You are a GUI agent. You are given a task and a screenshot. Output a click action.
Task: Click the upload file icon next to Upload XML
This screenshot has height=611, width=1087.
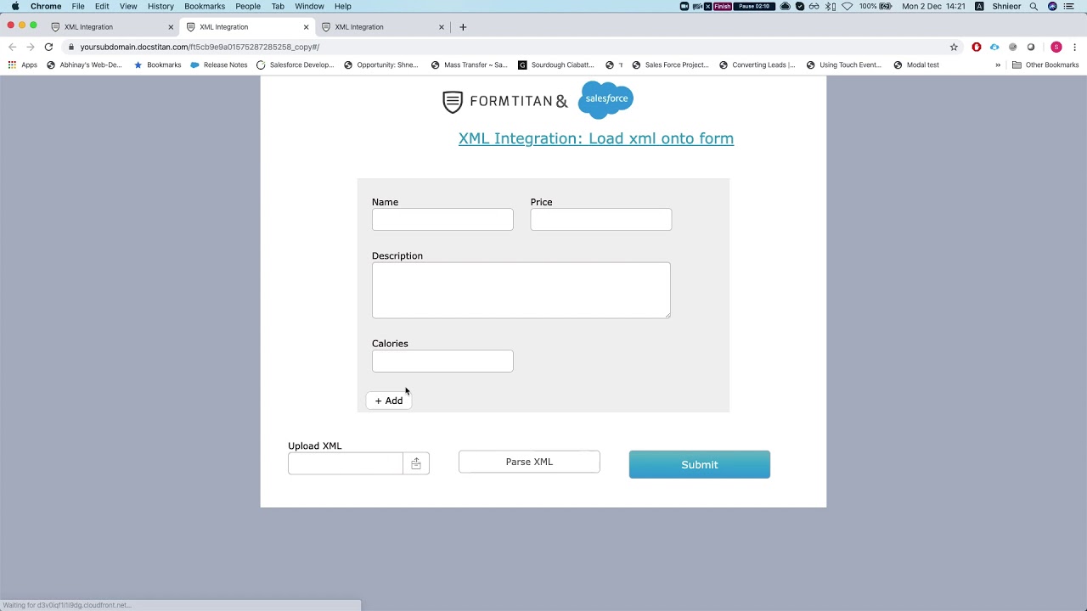416,463
